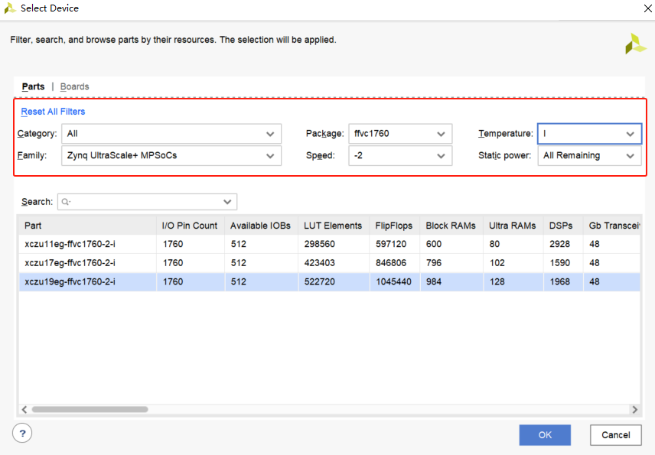Screen dimensions: 655x455
Task: Click FlipFlops value 1045440
Action: (x=393, y=281)
